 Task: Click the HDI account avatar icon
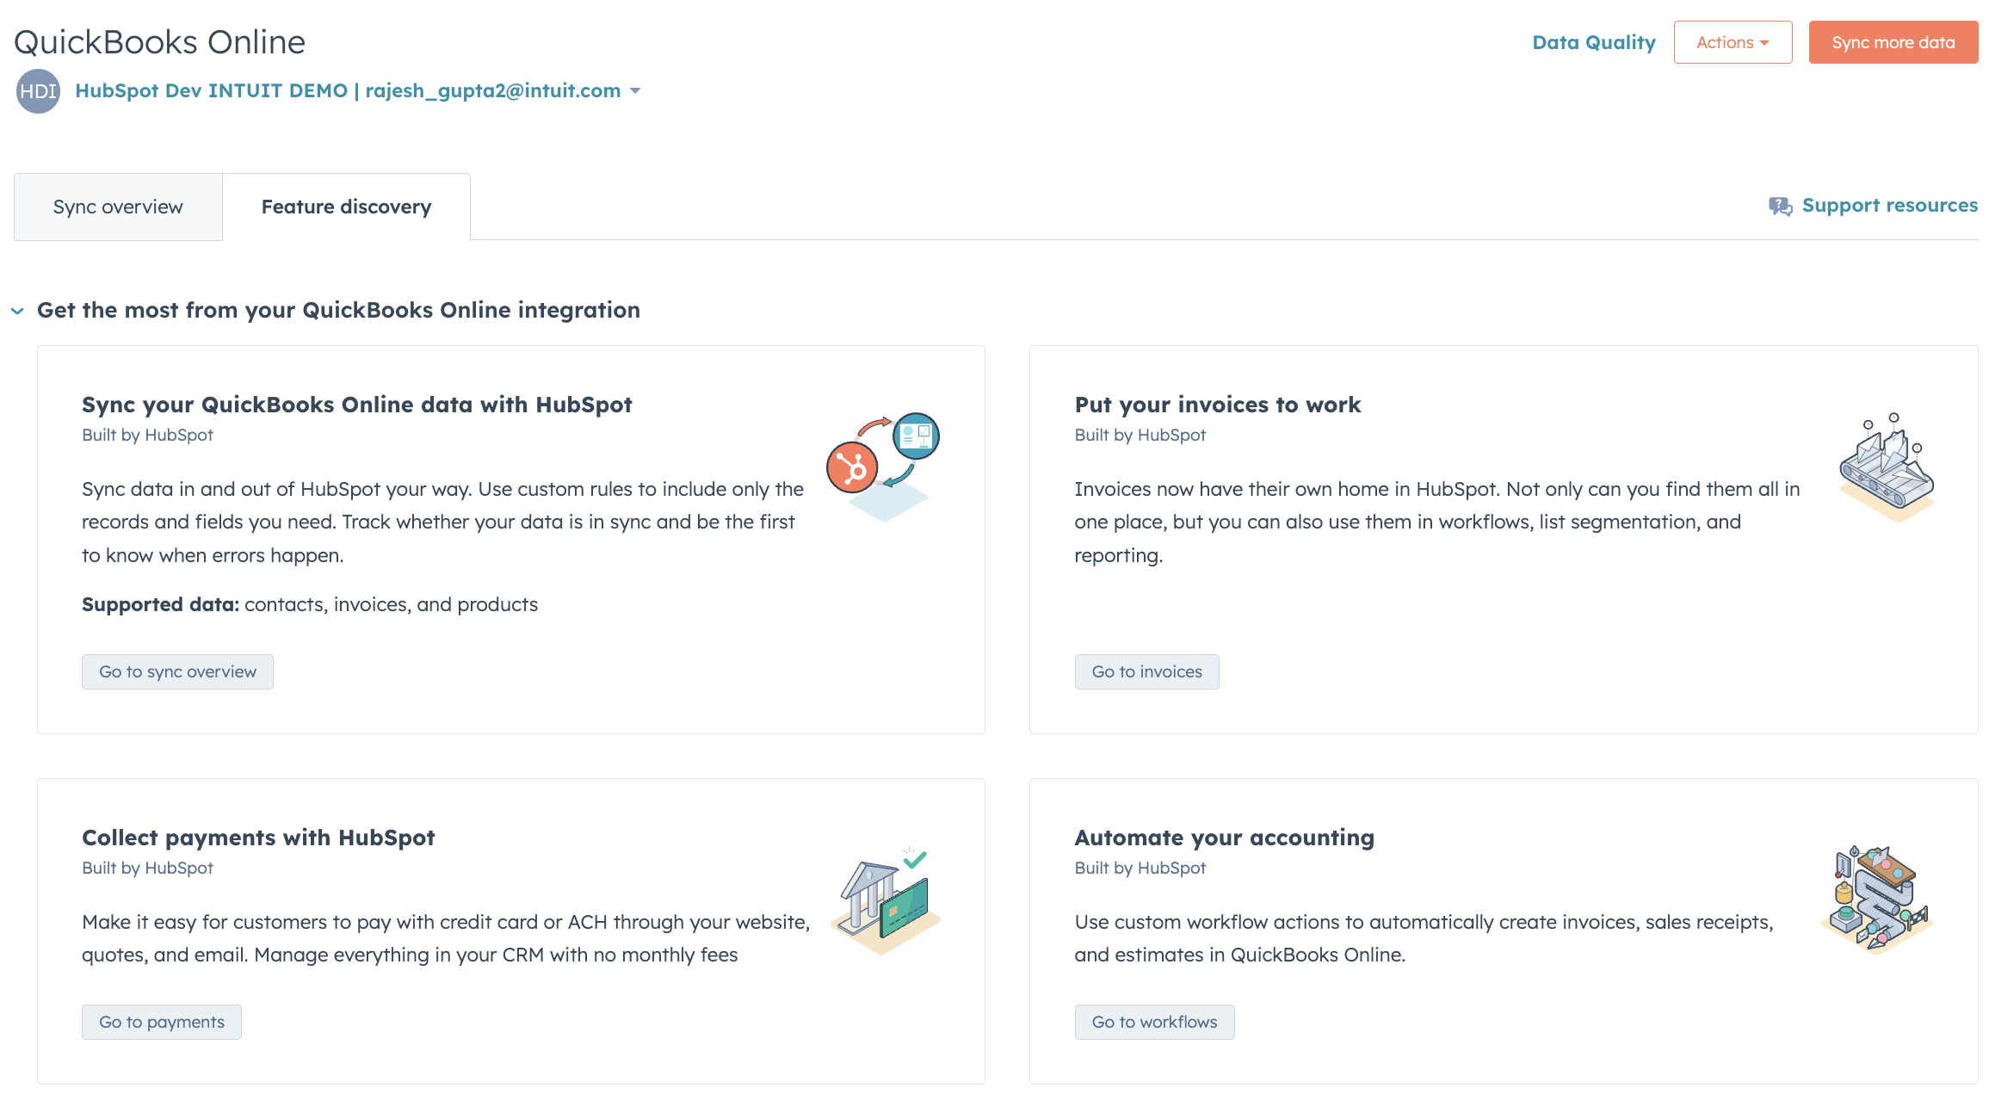[37, 91]
